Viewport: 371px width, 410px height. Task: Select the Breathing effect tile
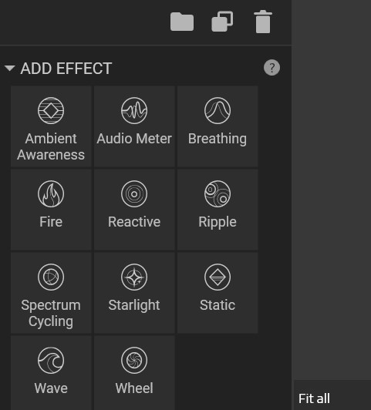coord(218,126)
